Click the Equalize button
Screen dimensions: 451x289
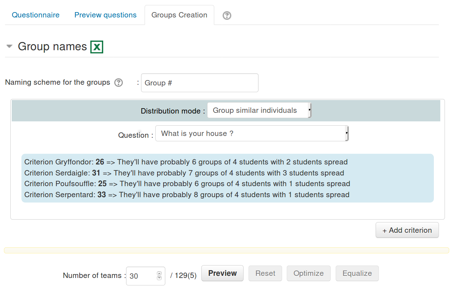pos(357,273)
